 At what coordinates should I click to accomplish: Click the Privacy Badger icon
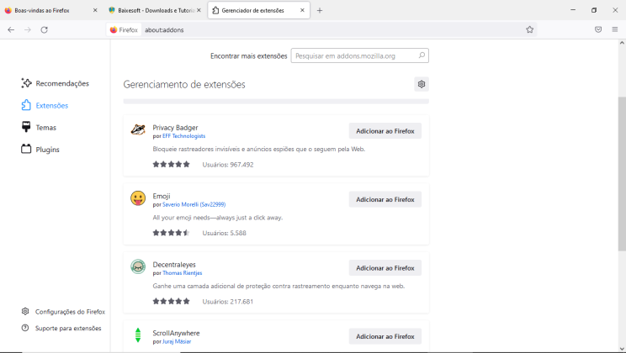[x=138, y=129]
